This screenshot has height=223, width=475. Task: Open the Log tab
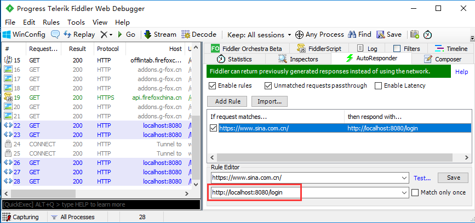pyautogui.click(x=367, y=48)
